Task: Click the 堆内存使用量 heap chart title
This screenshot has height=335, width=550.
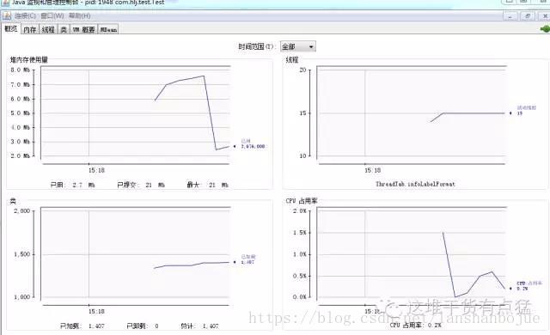Action: 28,59
